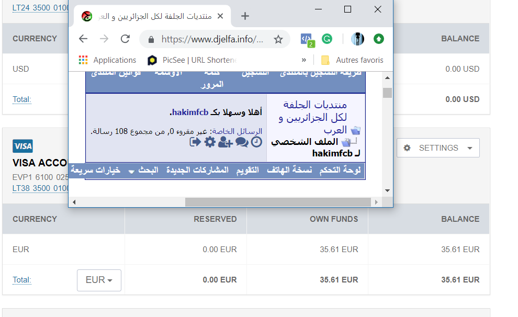Click the forum logout arrow icon
Viewport: 518px width, 317px height.
(x=195, y=142)
